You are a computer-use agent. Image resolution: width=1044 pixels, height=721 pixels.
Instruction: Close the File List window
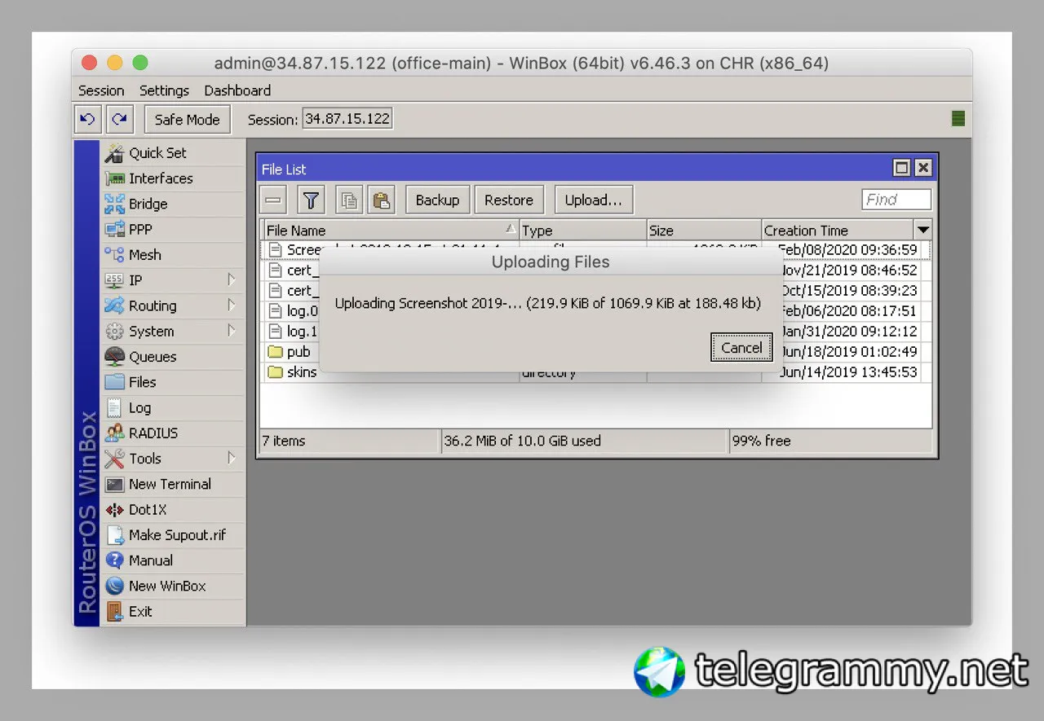(922, 168)
